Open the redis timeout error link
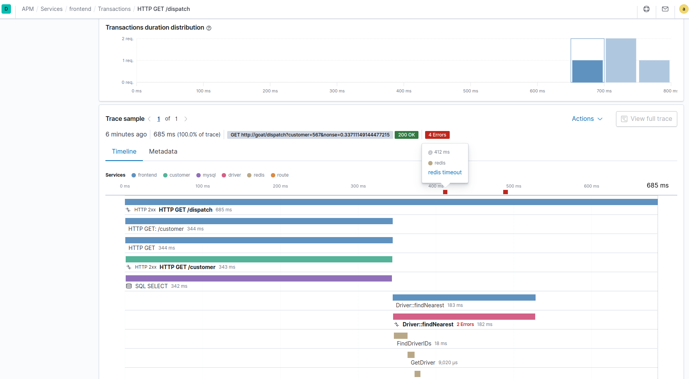Viewport: 689px width, 379px height. pos(445,172)
